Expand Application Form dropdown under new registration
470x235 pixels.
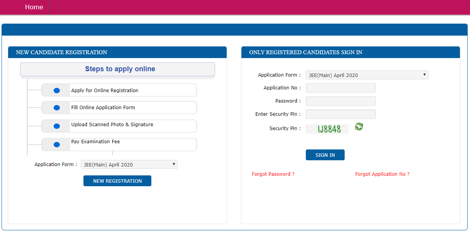129,165
